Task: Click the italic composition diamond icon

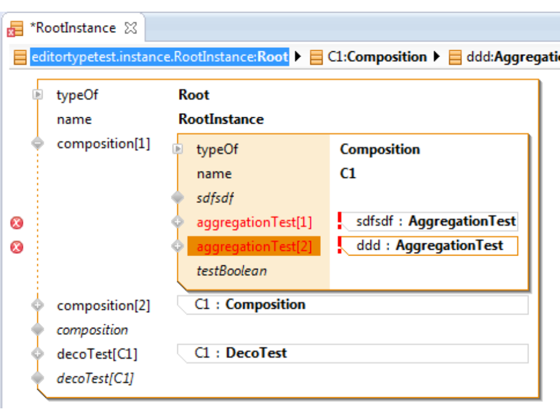Action: [x=38, y=330]
